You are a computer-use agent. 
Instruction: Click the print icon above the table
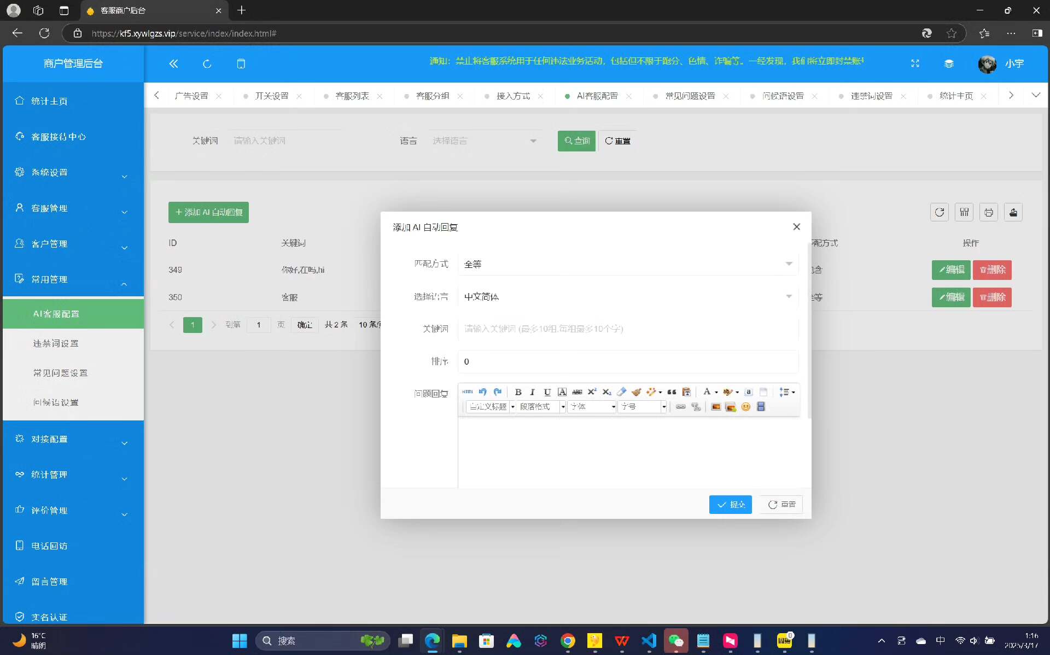click(x=988, y=212)
